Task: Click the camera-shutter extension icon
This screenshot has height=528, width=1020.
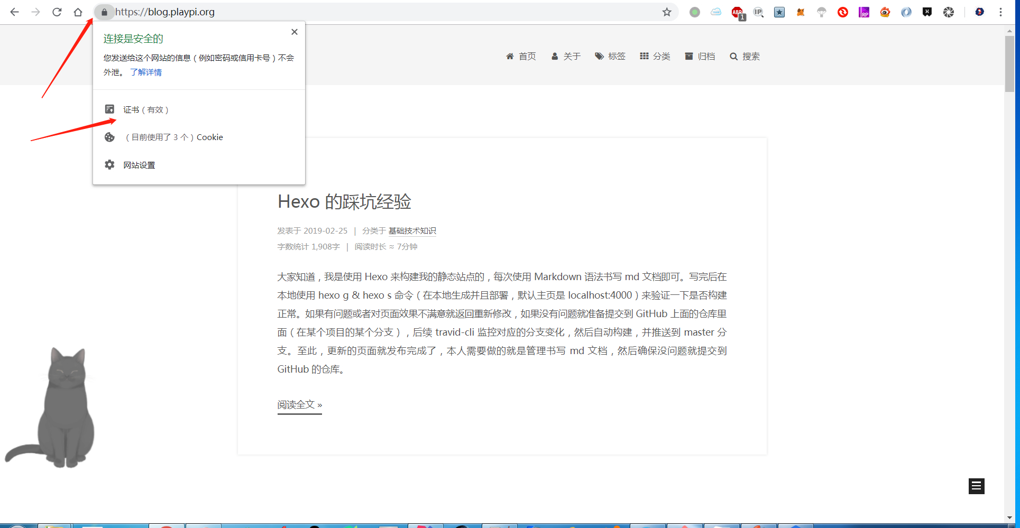Action: click(949, 12)
